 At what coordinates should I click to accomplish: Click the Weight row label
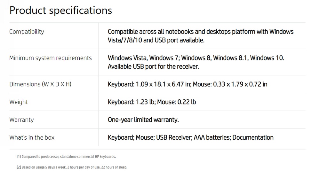(19, 102)
